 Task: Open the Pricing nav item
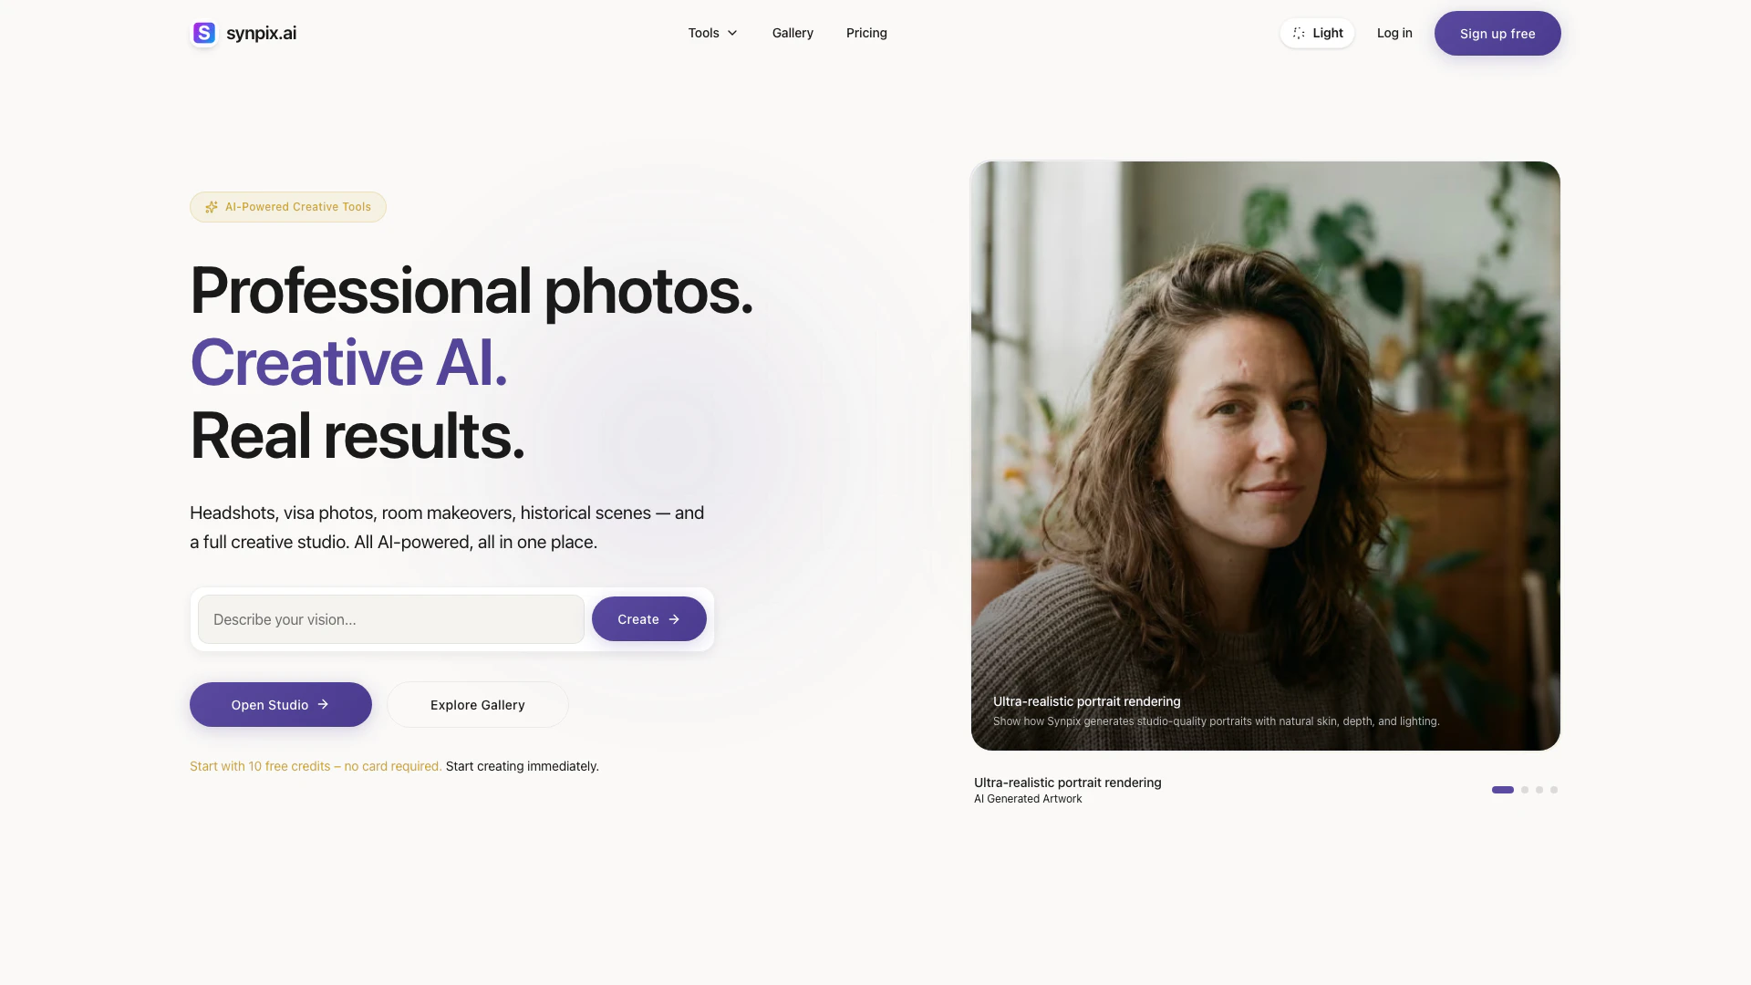866,33
